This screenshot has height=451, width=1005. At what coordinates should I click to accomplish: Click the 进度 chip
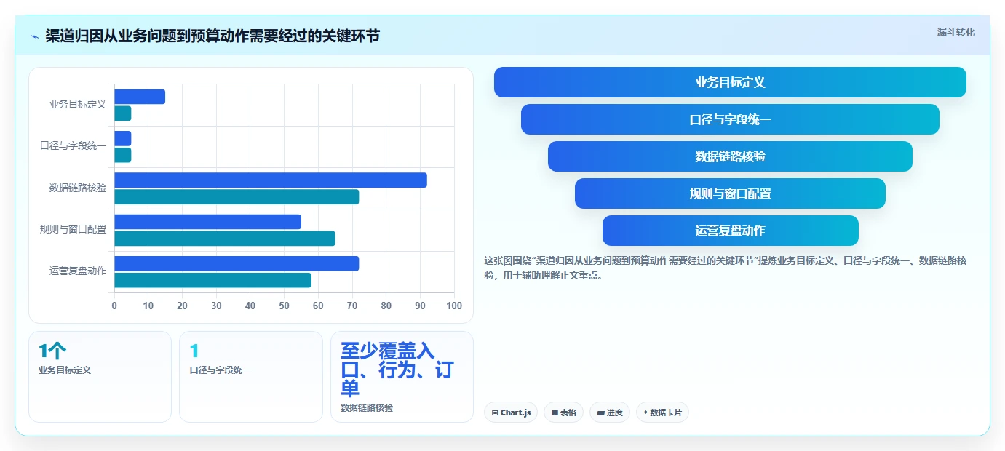pos(610,412)
